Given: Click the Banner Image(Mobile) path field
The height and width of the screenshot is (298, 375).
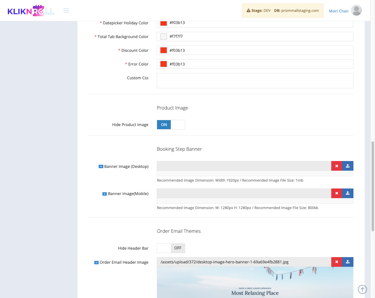Looking at the screenshot, I should click(x=244, y=193).
